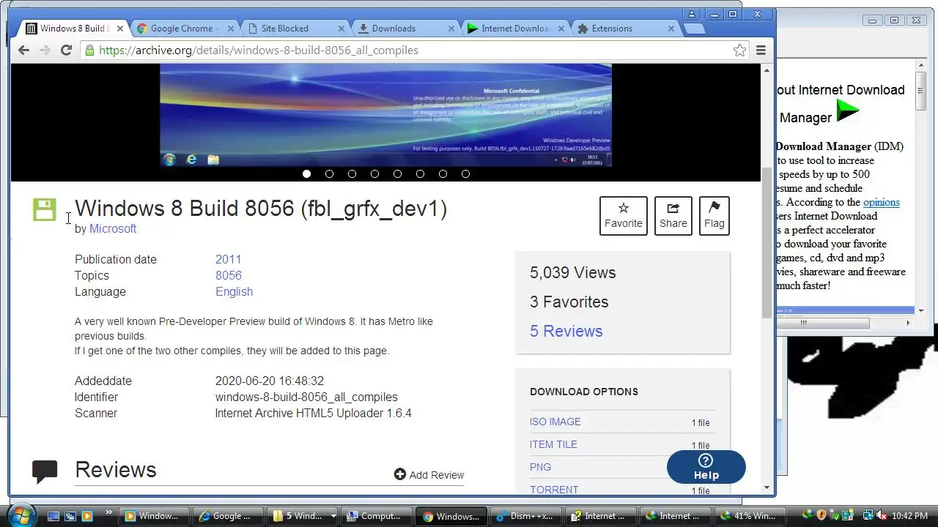Select the fifth carousel dot
This screenshot has height=527, width=938.
[x=397, y=173]
